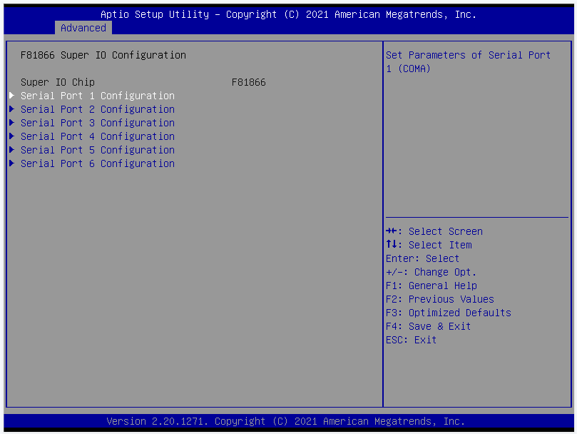
Task: Choose F4: Save & Exit
Action: tap(428, 326)
